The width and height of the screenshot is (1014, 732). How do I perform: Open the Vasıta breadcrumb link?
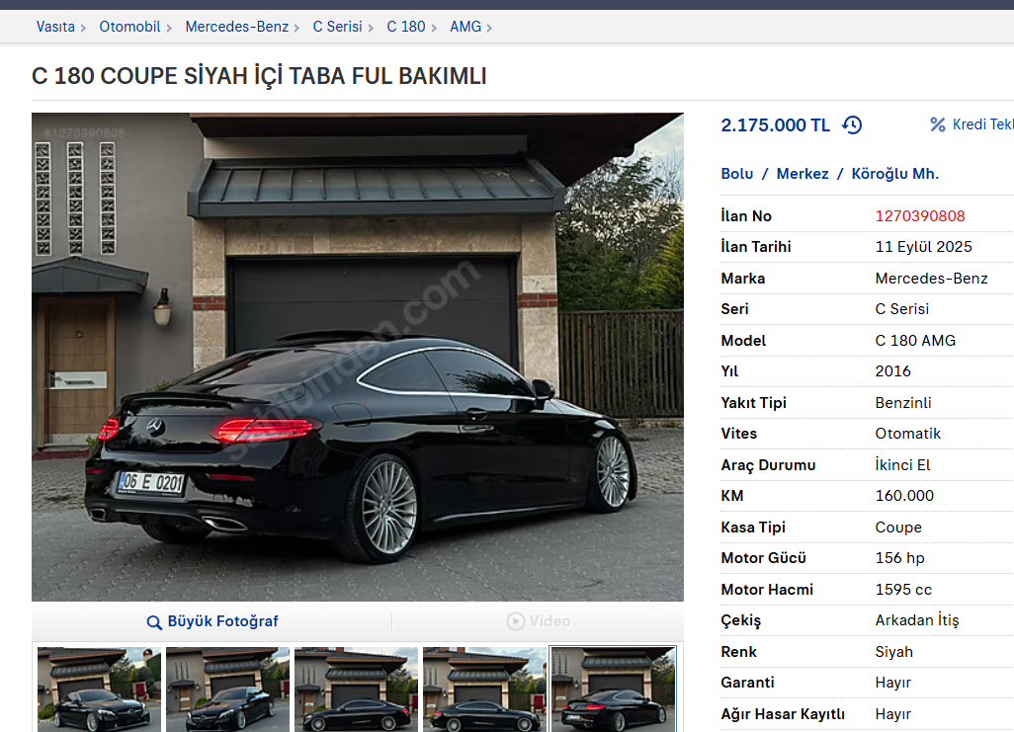[x=55, y=27]
